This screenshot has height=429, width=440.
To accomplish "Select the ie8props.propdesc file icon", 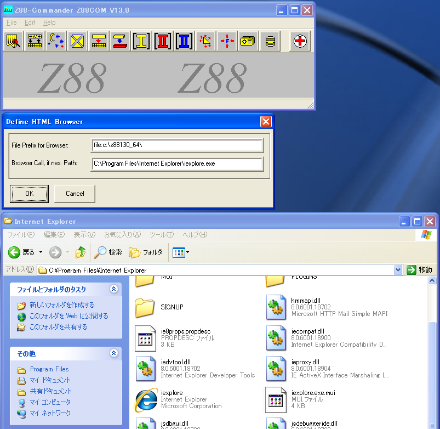I will click(145, 338).
